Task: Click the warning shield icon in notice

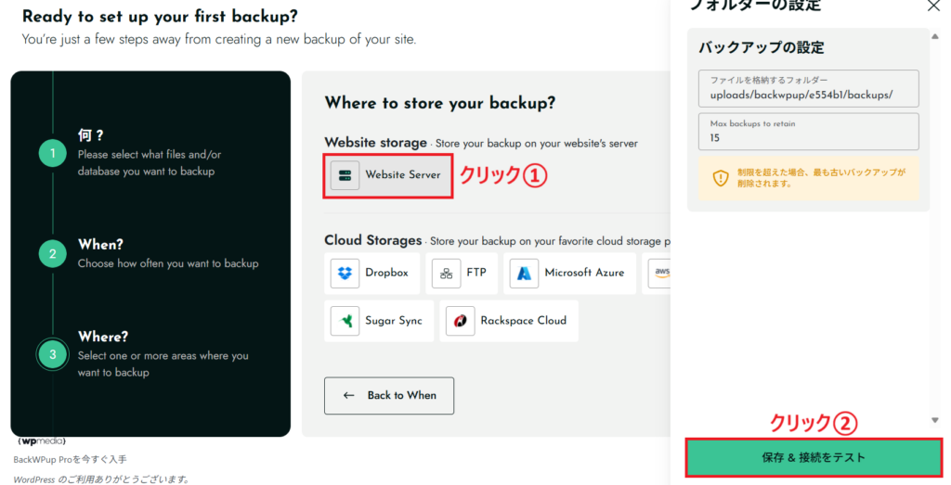Action: [x=721, y=178]
